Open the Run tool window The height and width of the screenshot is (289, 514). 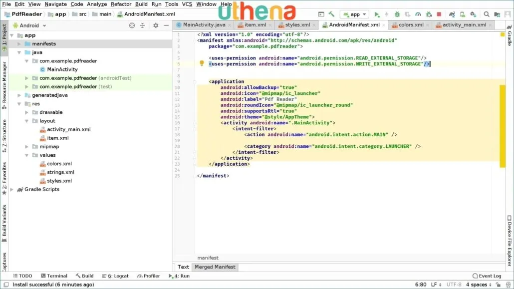tap(179, 276)
